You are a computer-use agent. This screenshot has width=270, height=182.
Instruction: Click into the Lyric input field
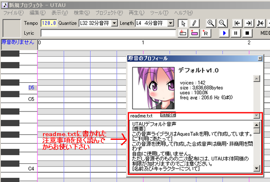click(x=108, y=33)
